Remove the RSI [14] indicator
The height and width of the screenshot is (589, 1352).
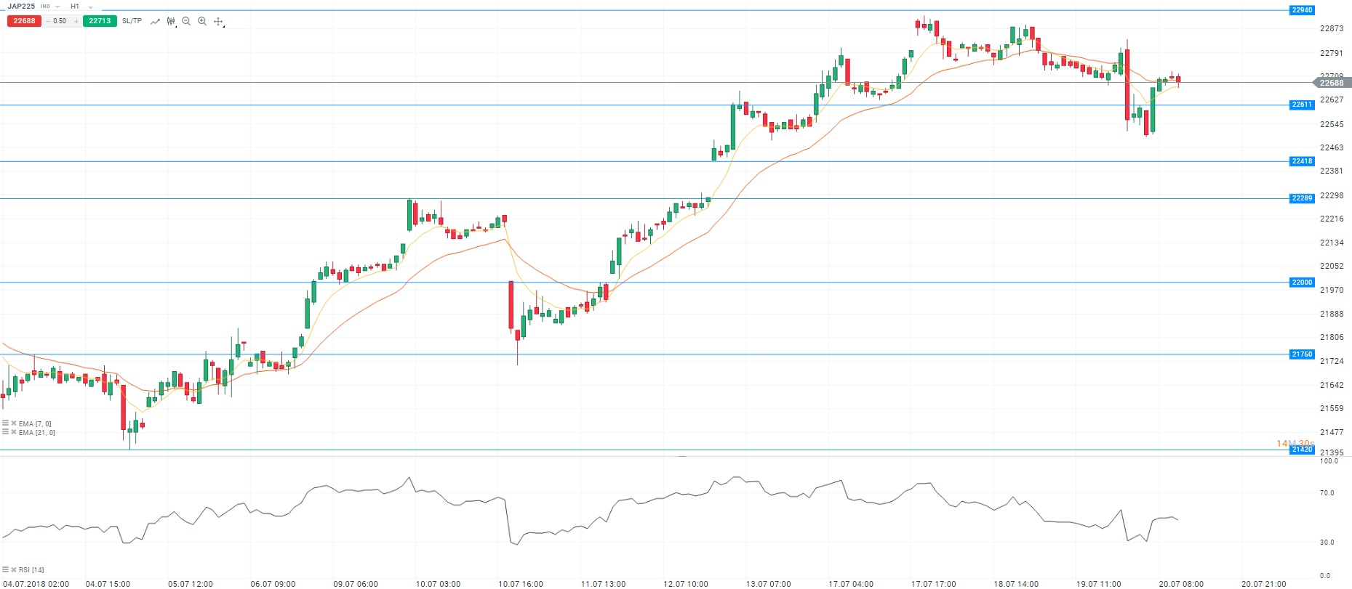click(x=14, y=570)
